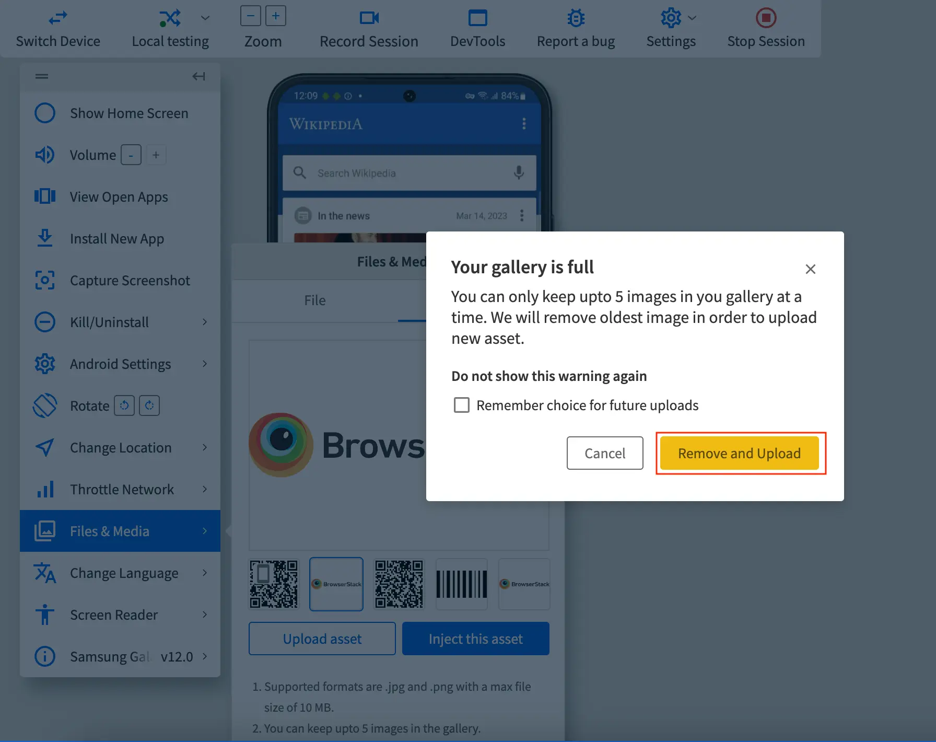Open DevTools from the top toolbar

(x=477, y=18)
